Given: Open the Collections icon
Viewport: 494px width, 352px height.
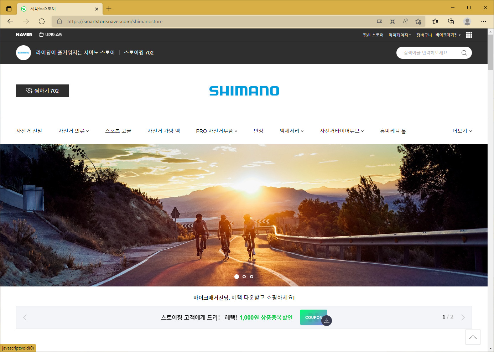Looking at the screenshot, I should coord(451,21).
